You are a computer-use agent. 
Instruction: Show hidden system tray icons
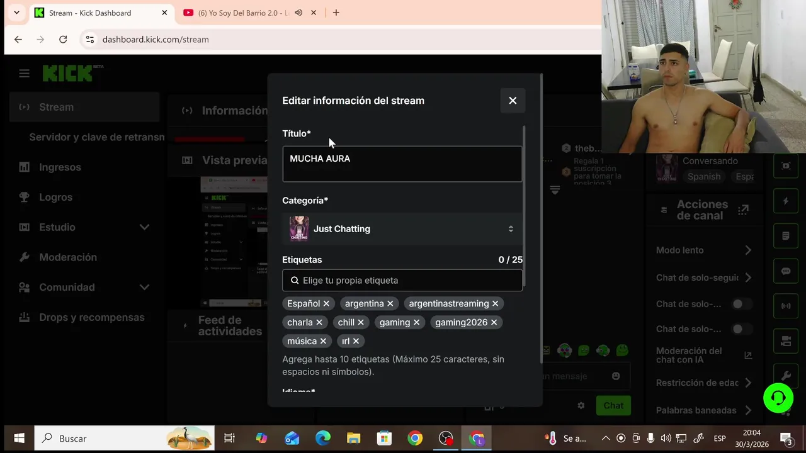click(x=606, y=439)
